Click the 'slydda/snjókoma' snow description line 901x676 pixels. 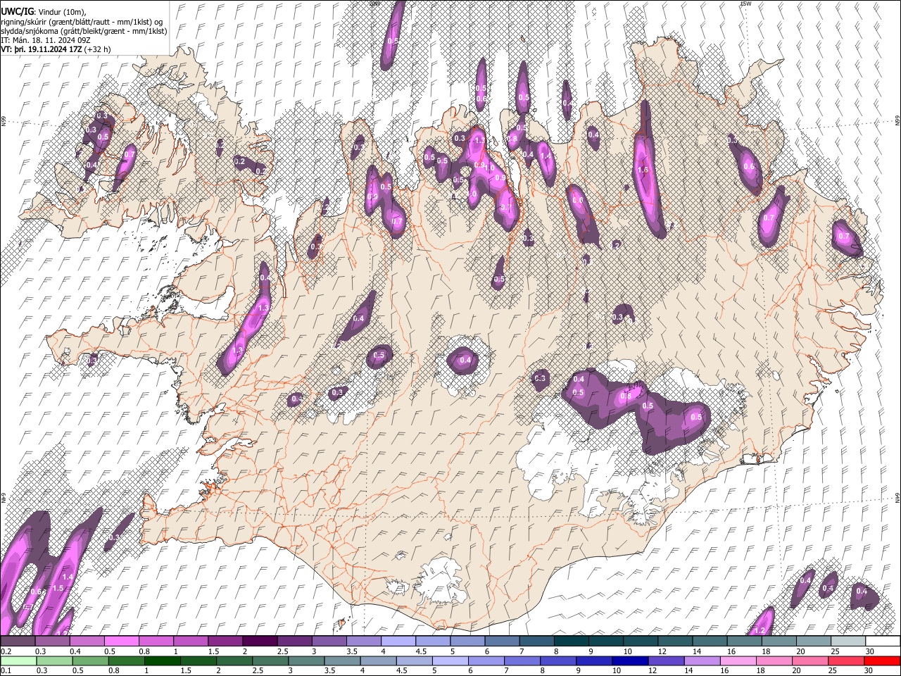pos(84,31)
